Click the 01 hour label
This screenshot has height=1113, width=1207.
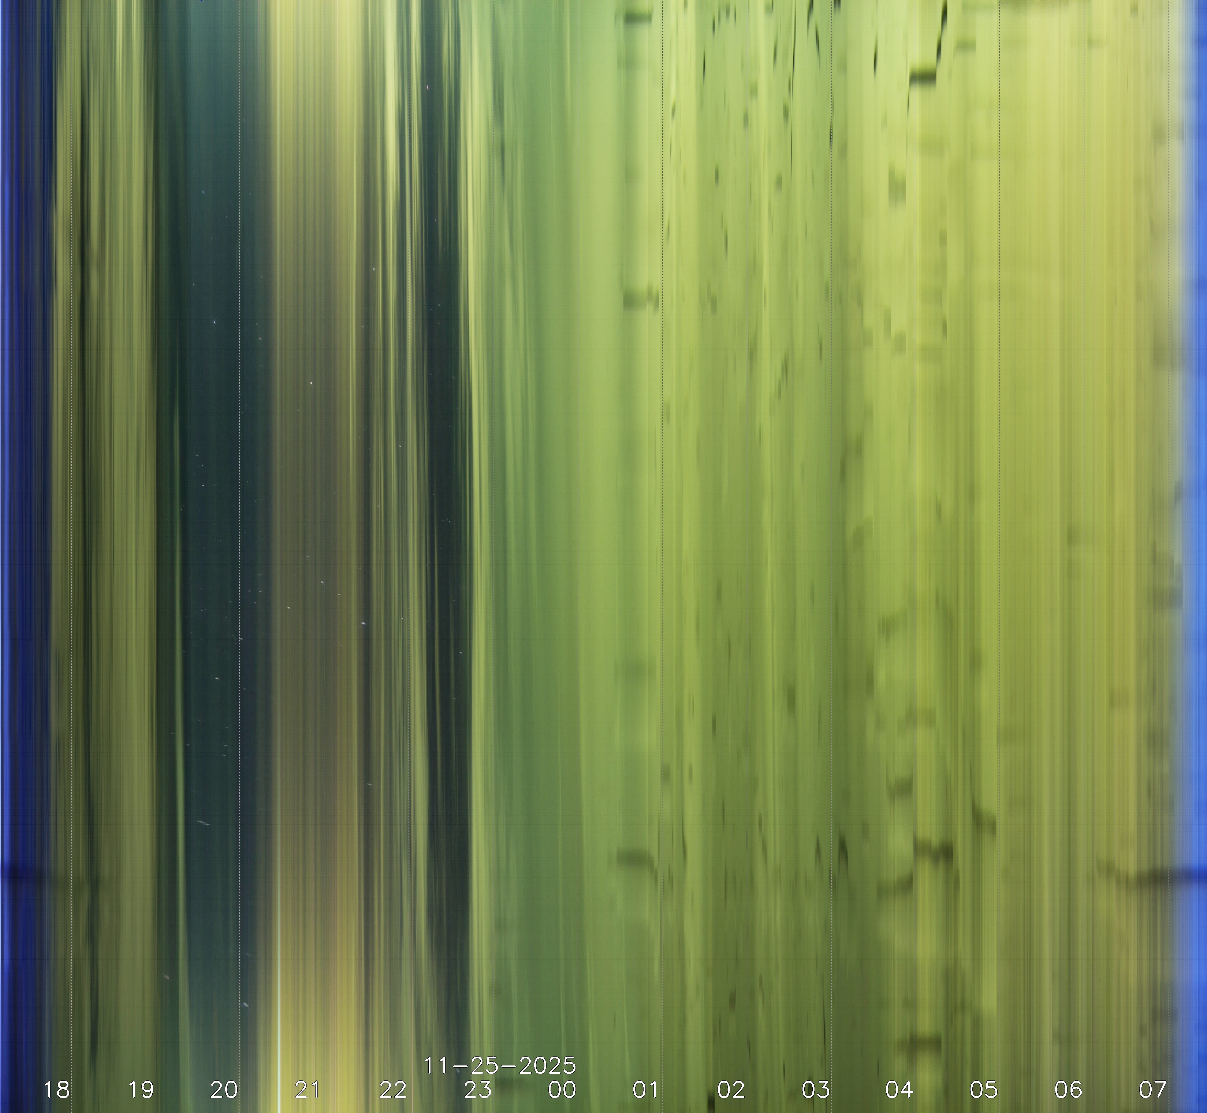click(x=646, y=1090)
